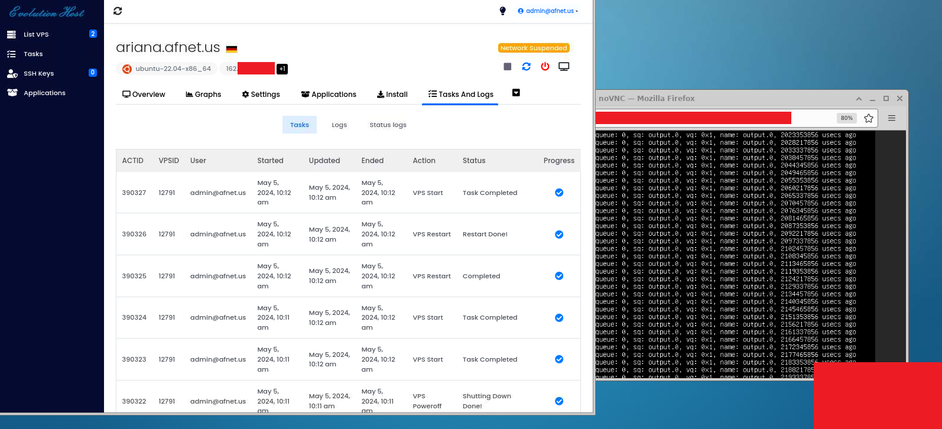Image resolution: width=942 pixels, height=429 pixels.
Task: Click the 80% zoom level indicator
Action: coord(846,118)
